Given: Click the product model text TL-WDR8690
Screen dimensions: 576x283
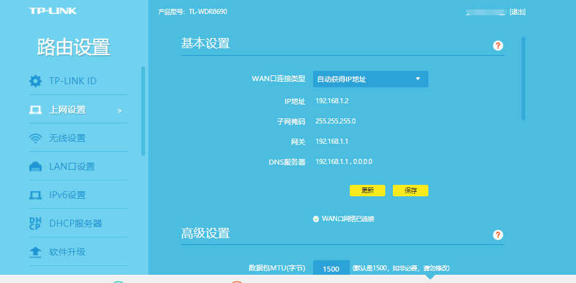Looking at the screenshot, I should click(208, 12).
